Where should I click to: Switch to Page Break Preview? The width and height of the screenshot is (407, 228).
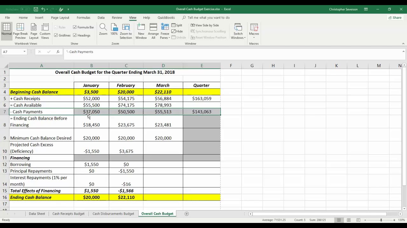click(20, 31)
